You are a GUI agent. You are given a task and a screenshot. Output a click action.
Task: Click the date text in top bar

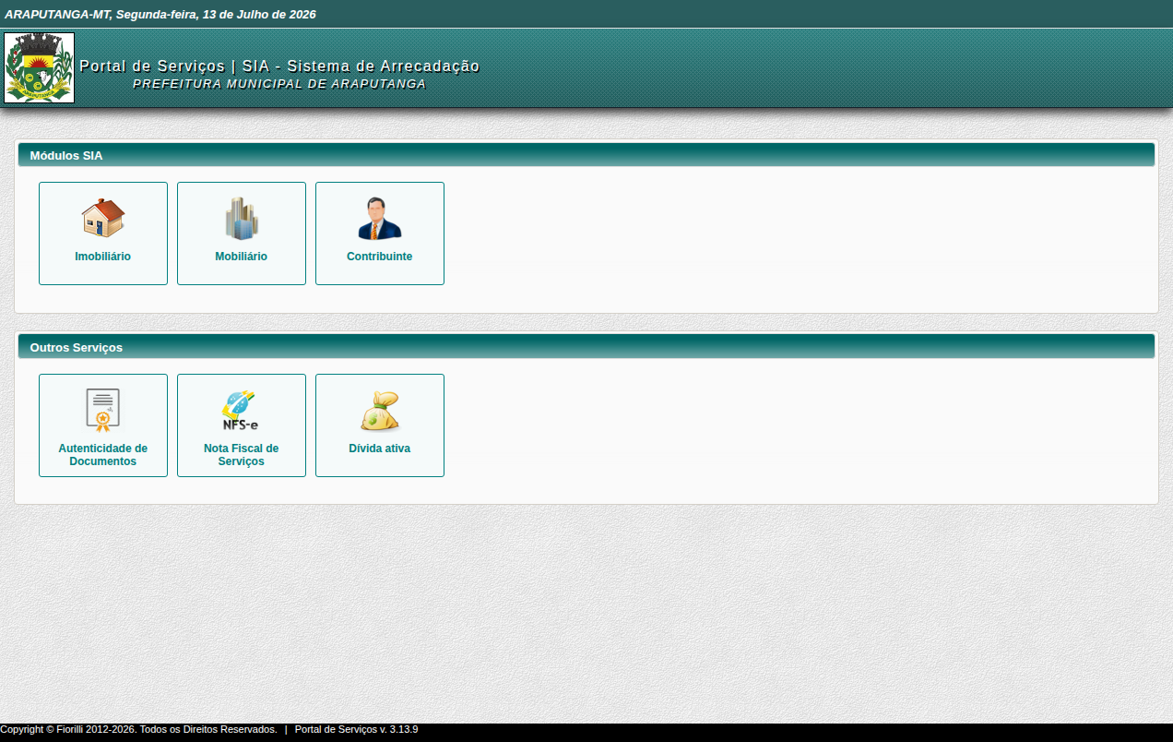(x=160, y=14)
